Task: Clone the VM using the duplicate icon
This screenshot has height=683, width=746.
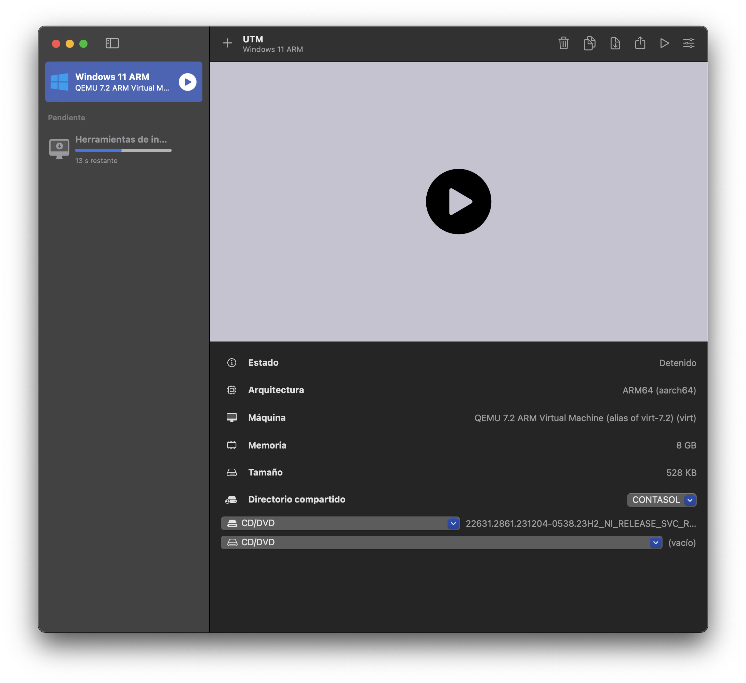Action: [589, 43]
